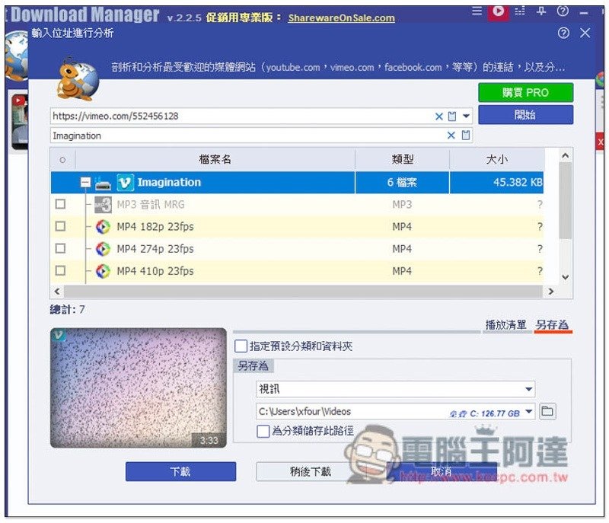
Task: Click the scroll down arrow of file list
Action: [x=565, y=277]
